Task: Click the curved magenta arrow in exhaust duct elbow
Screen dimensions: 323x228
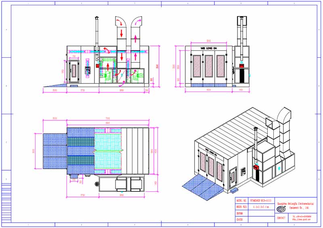Action: (x=137, y=22)
